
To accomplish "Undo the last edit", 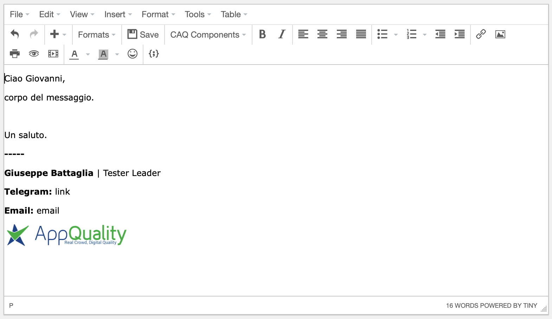I will [x=15, y=34].
